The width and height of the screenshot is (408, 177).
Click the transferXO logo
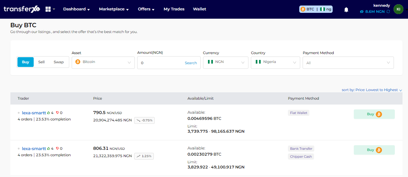(x=22, y=9)
